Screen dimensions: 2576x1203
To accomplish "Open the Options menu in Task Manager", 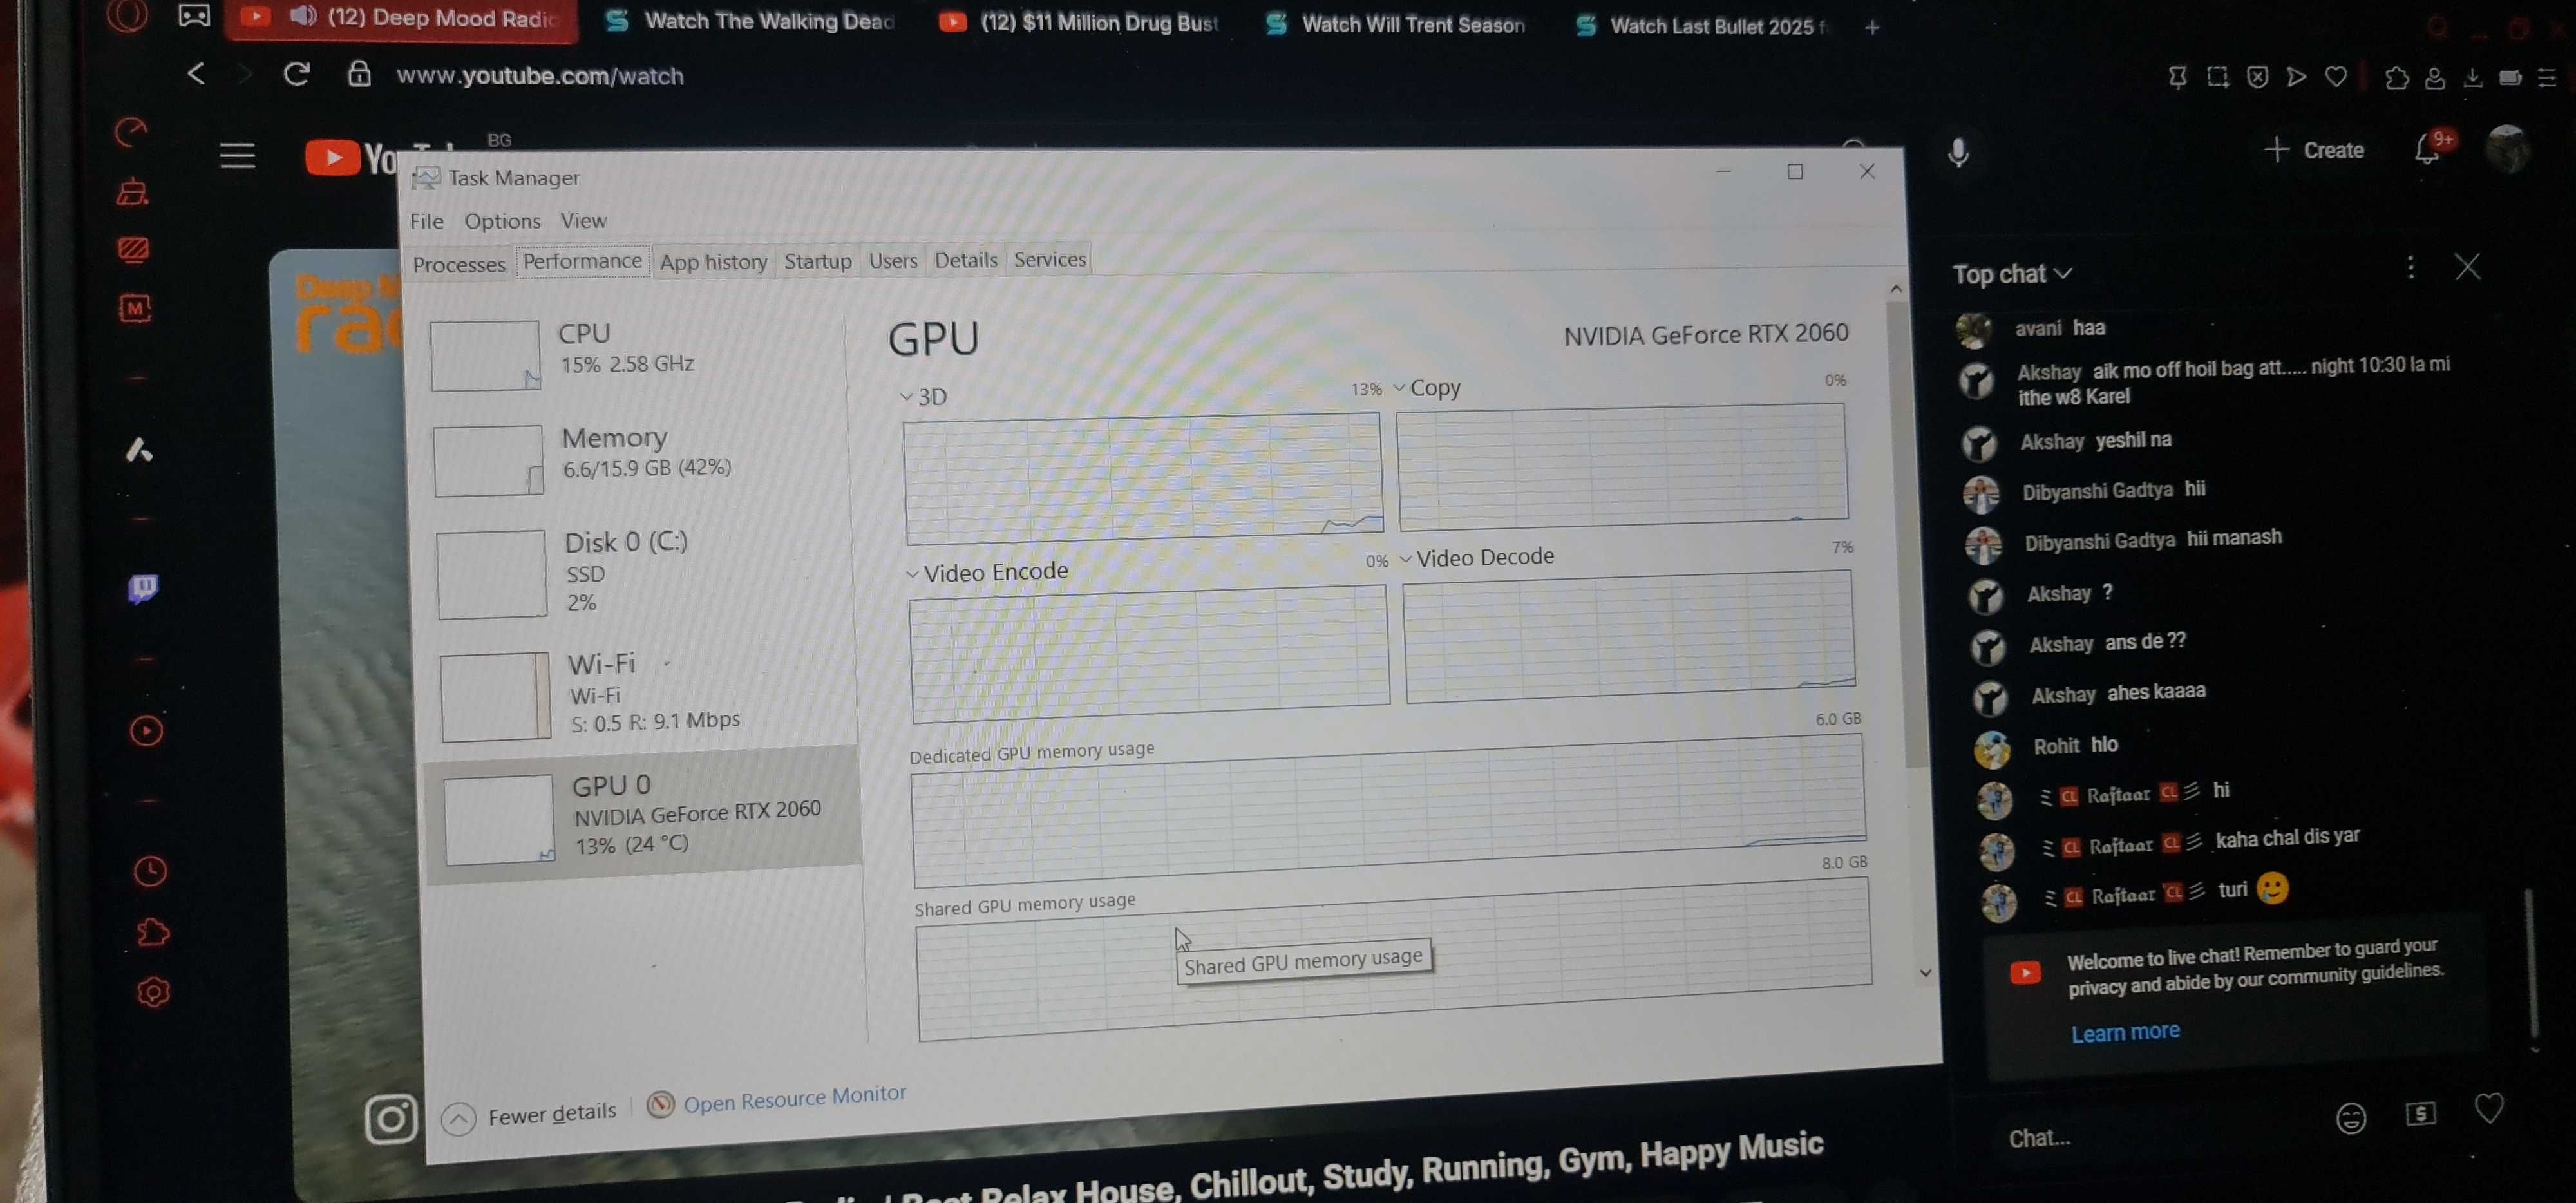I will click(502, 221).
